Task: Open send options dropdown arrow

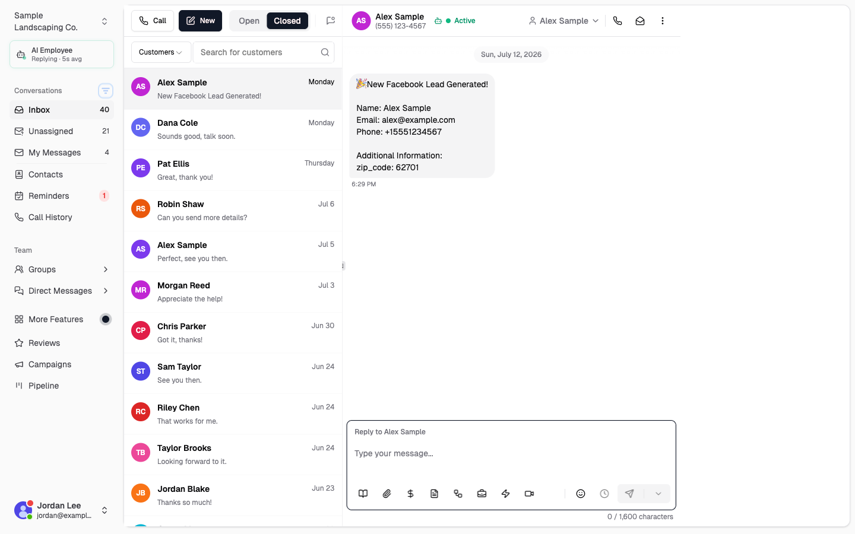Action: pos(658,494)
